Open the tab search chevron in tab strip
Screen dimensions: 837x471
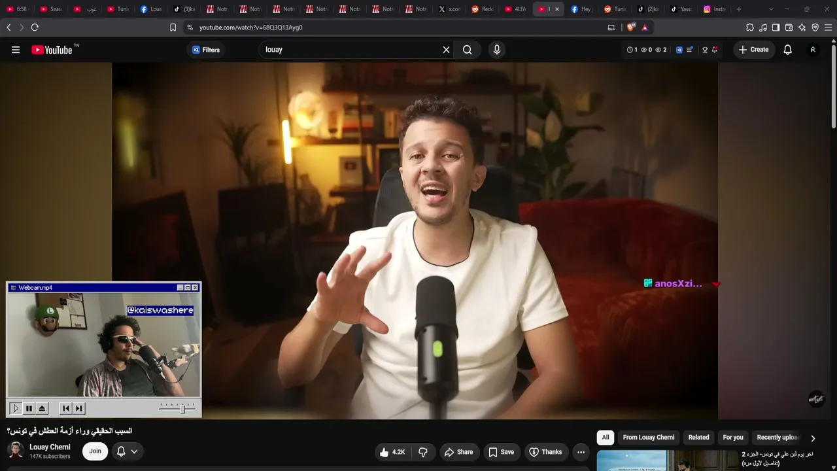pyautogui.click(x=771, y=9)
